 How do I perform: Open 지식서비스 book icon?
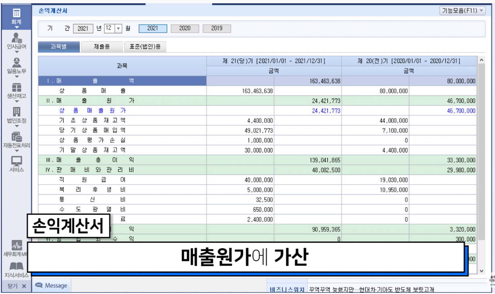point(17,267)
